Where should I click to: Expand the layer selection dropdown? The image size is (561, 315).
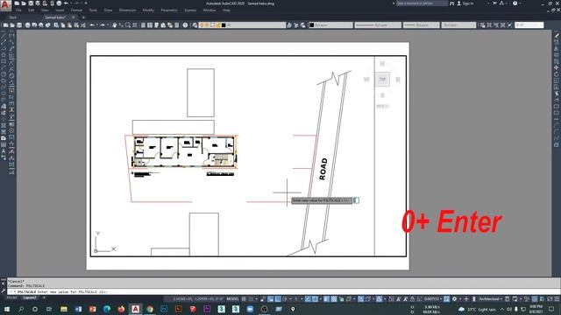(x=243, y=25)
